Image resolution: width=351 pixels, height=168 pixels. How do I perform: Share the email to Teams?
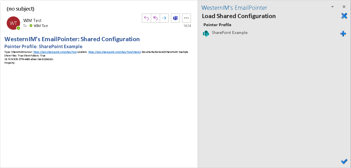[x=175, y=18]
